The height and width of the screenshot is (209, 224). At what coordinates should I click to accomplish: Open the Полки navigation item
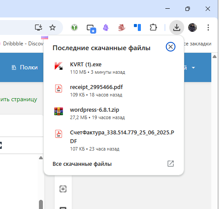[24, 67]
